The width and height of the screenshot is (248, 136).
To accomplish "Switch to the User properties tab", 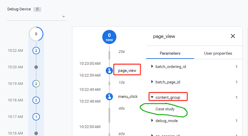I will click(x=218, y=53).
